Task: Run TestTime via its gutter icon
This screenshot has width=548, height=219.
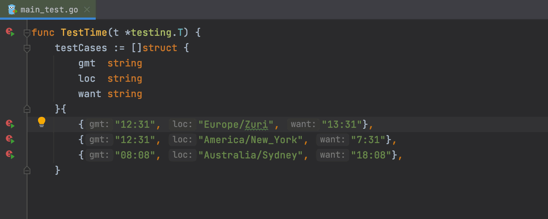Action: tap(10, 32)
